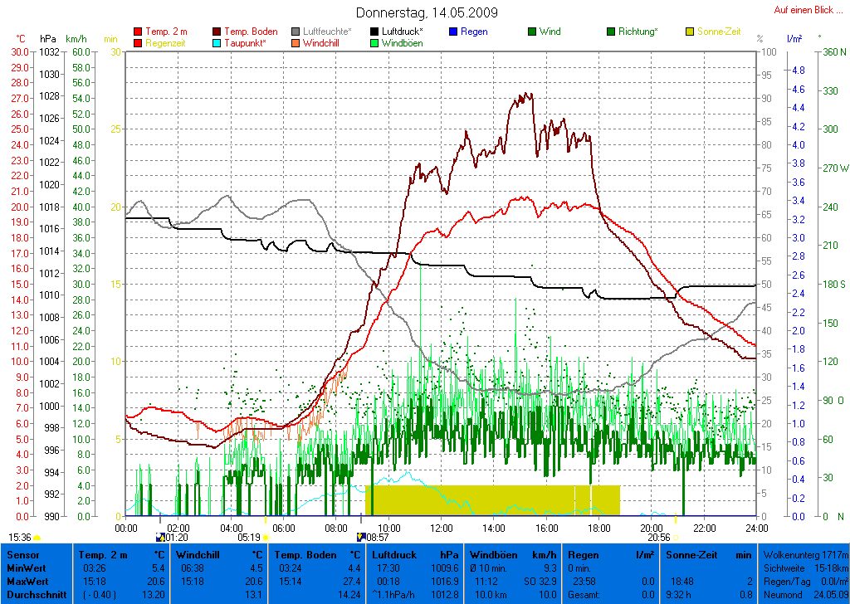
Task: Click the orange Windchill legend square
Action: coord(296,43)
